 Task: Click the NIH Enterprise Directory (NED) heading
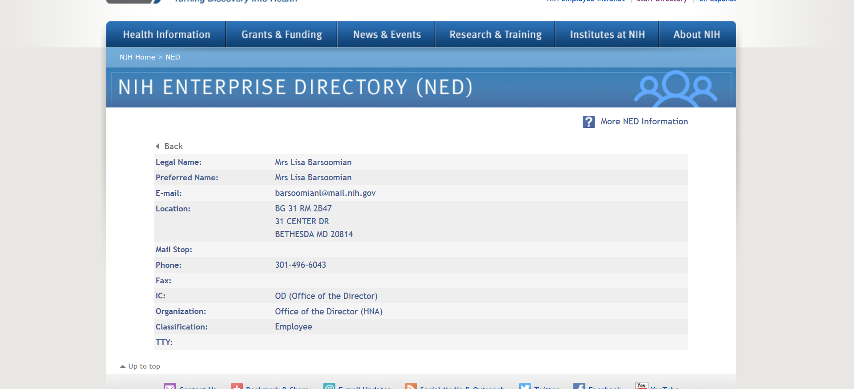point(295,87)
